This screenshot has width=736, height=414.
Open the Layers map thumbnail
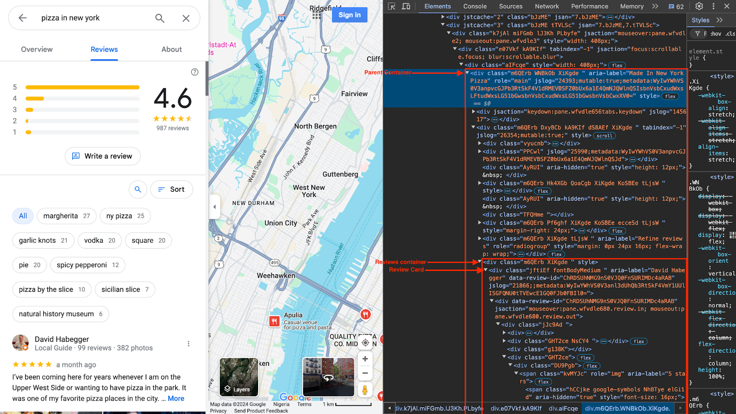tap(239, 377)
